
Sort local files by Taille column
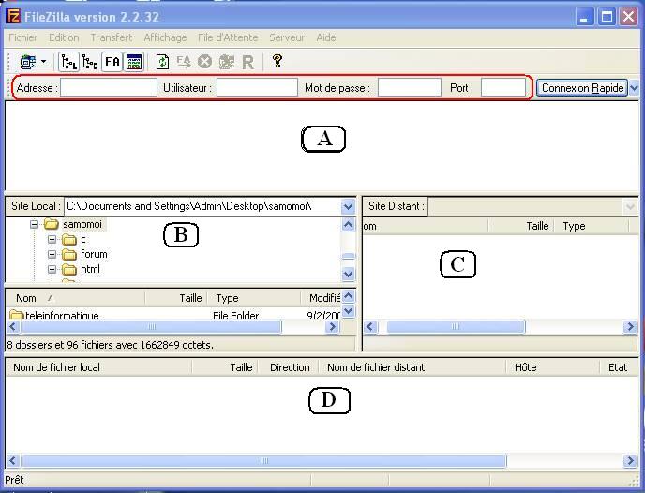[x=175, y=298]
